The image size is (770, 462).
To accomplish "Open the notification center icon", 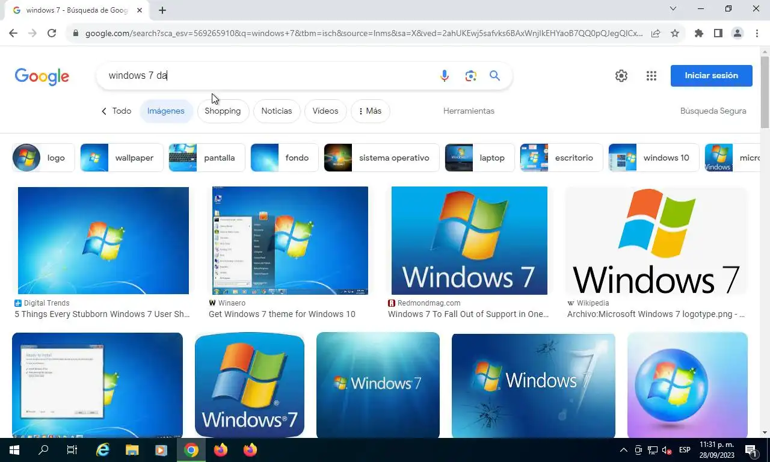I will click(751, 450).
